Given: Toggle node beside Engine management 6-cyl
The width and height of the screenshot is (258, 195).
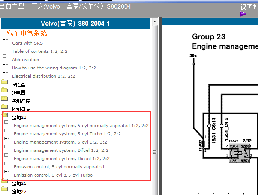Looking at the screenshot, I should coord(6,138).
